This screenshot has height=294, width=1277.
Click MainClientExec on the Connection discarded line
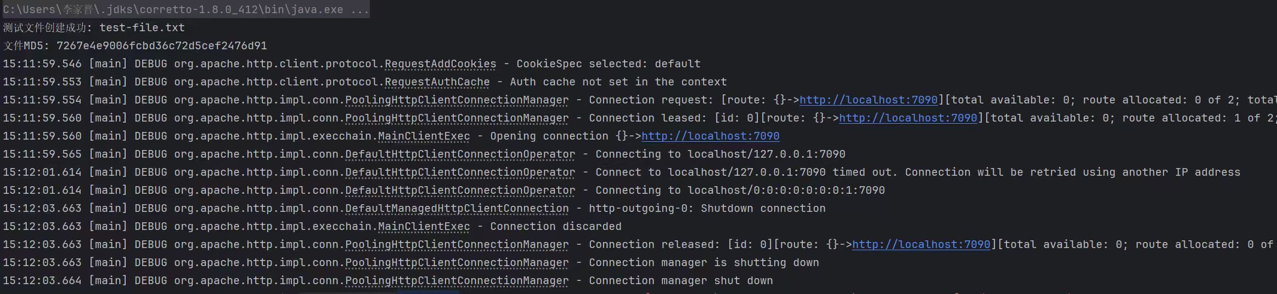pos(424,227)
